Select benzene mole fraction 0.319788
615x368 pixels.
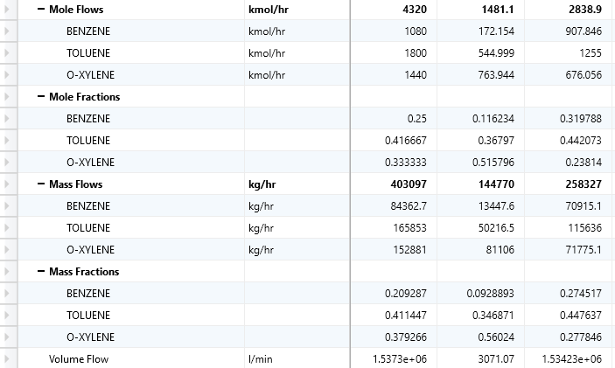click(x=581, y=119)
